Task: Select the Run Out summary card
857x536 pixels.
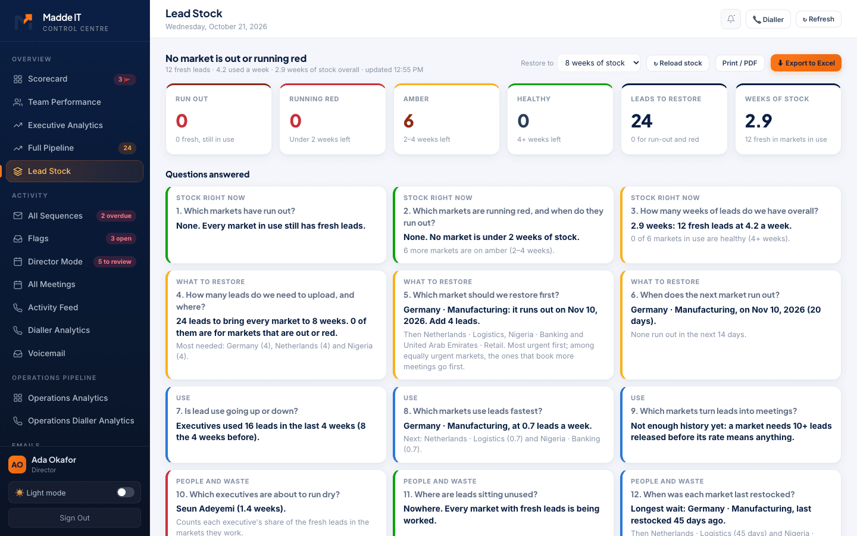Action: [x=218, y=119]
